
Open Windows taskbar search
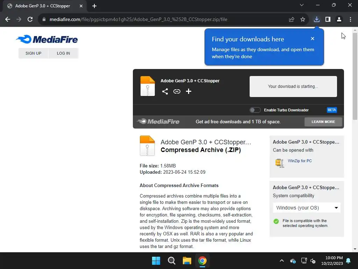[171, 261]
